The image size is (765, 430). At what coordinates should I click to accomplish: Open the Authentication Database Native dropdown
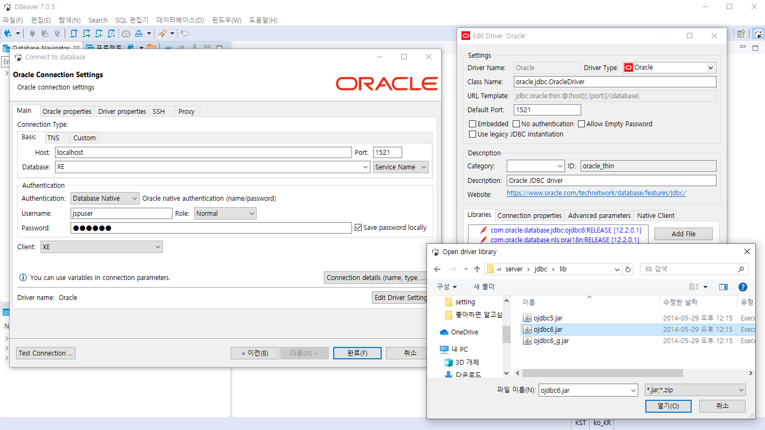point(105,199)
